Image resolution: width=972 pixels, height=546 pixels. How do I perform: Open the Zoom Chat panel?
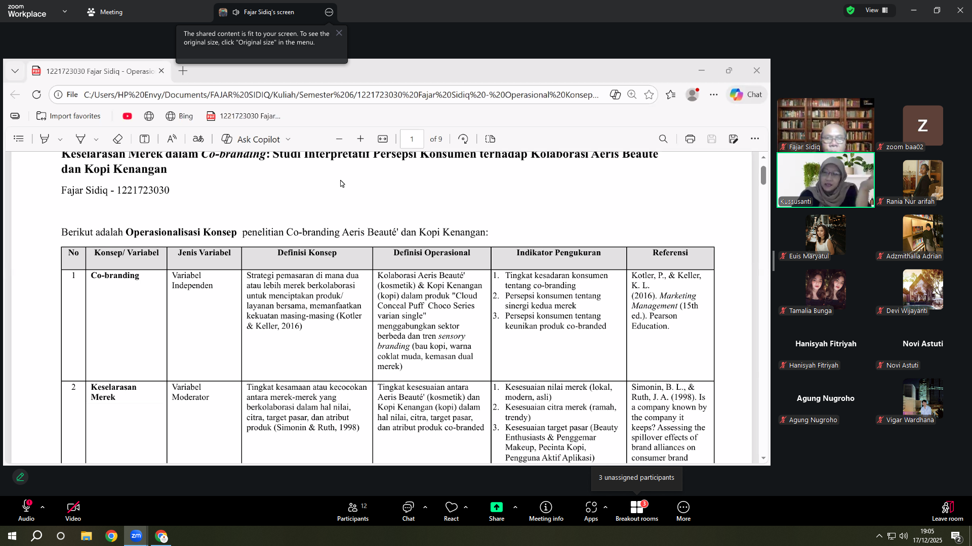408,511
